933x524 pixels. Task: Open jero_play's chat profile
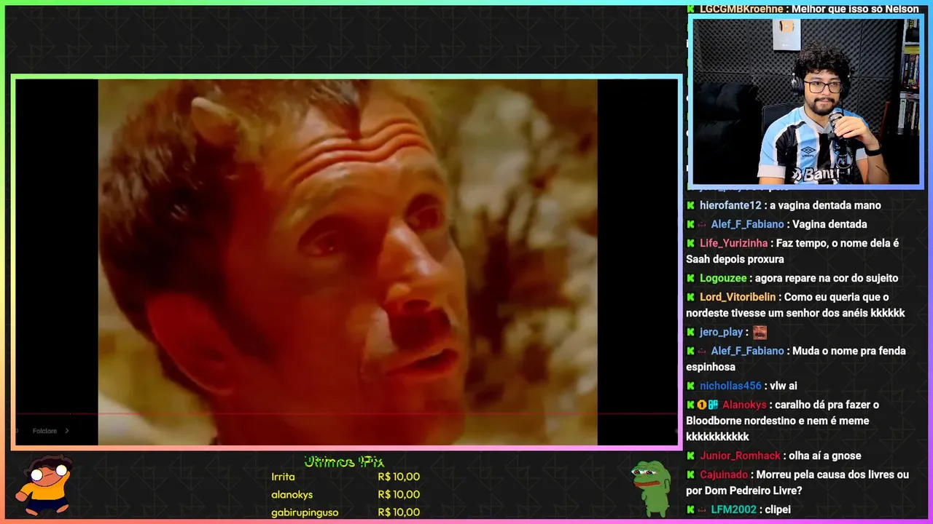pos(721,333)
